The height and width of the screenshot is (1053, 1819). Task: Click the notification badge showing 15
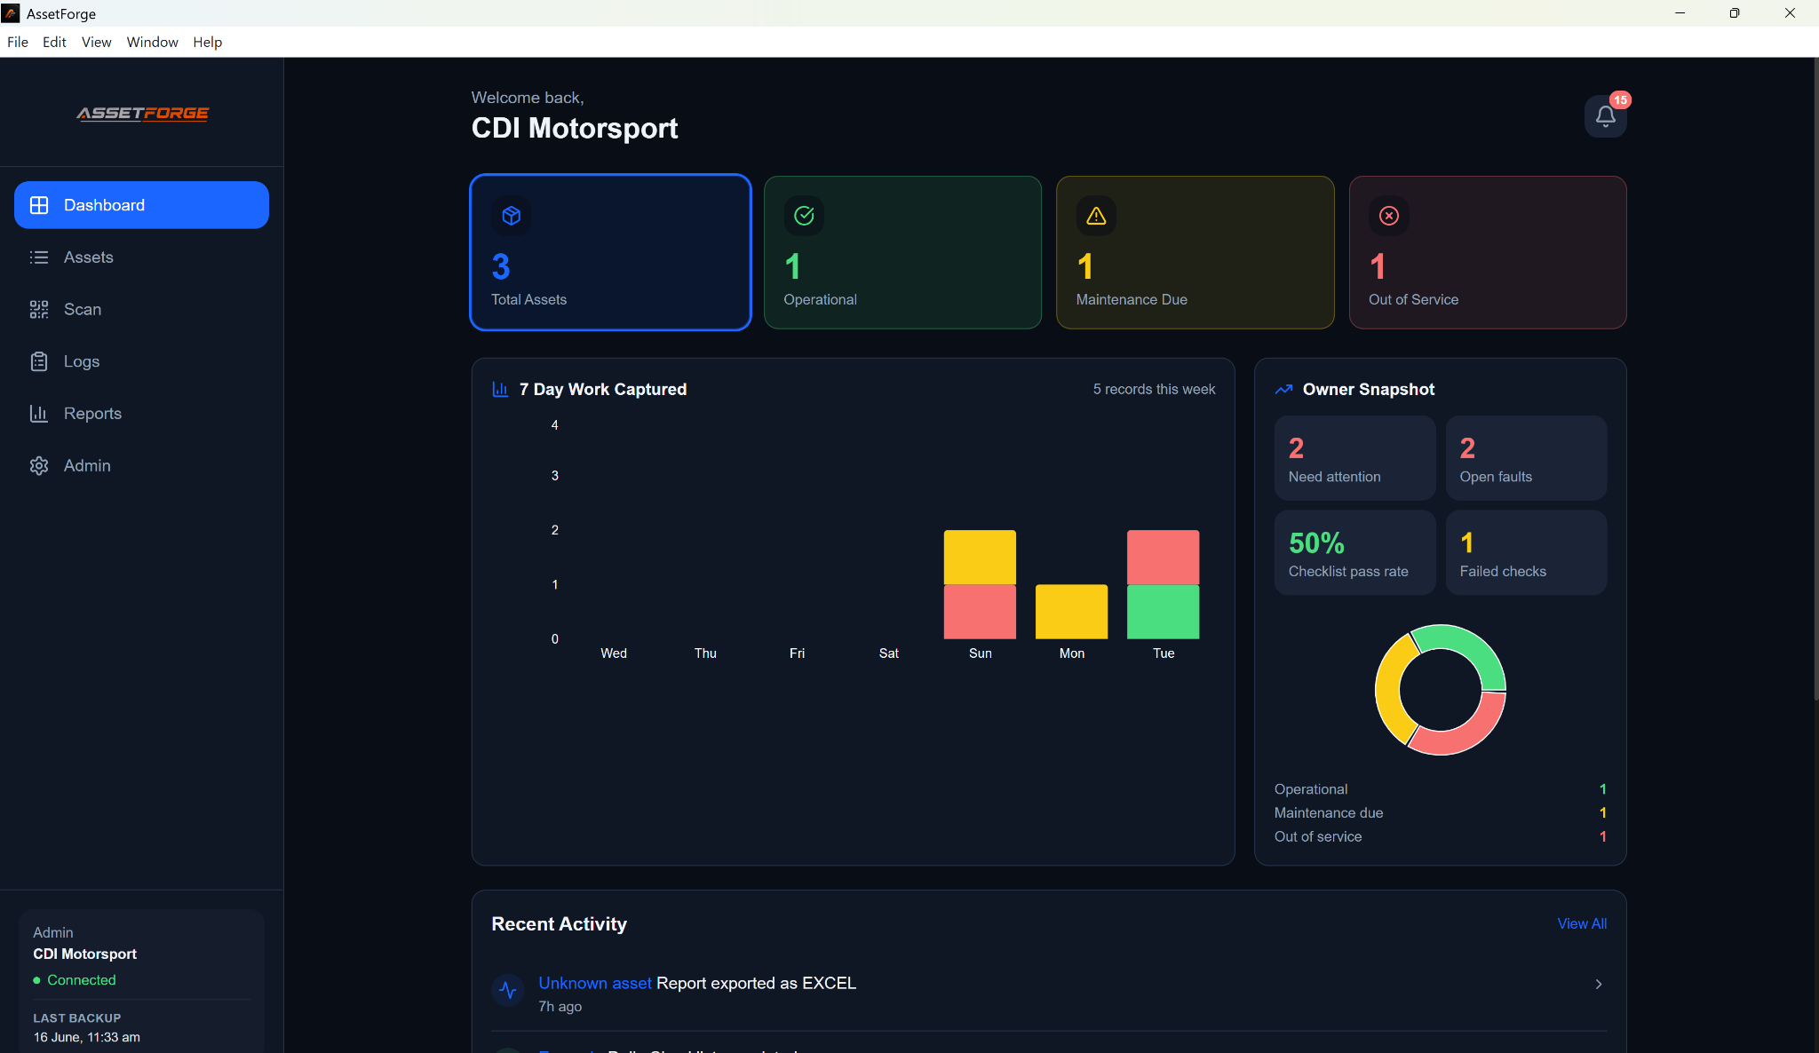click(x=1620, y=100)
